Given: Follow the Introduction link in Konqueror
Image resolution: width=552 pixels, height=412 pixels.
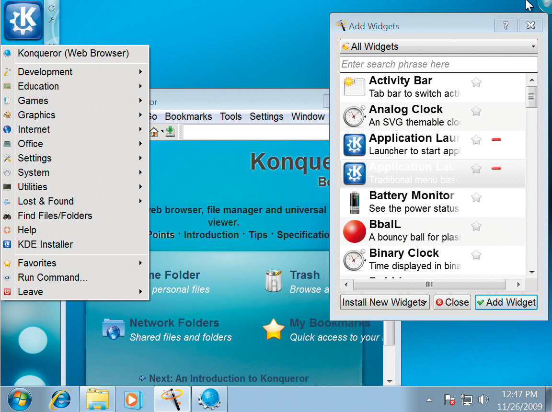Looking at the screenshot, I should 211,235.
